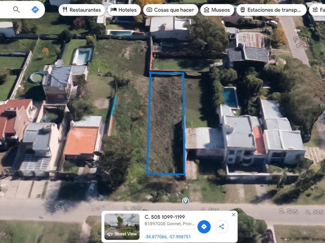The height and width of the screenshot is (243, 325).
Task: Click the address title C. 505 1099-1199
Action: 165,217
